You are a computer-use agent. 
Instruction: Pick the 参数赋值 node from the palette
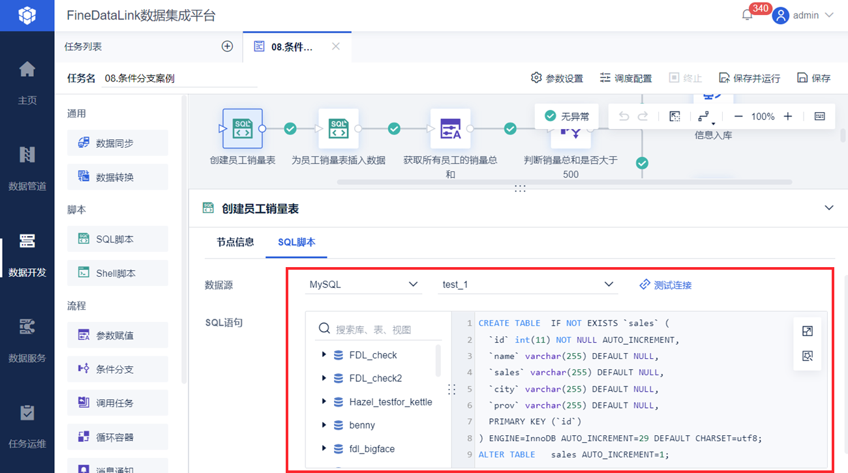(x=117, y=336)
